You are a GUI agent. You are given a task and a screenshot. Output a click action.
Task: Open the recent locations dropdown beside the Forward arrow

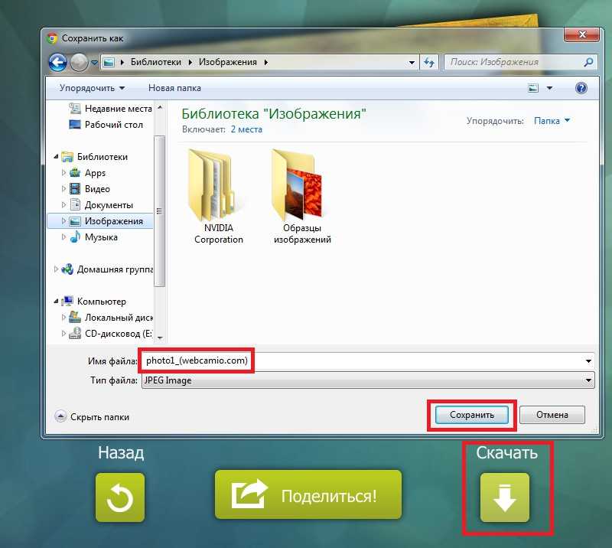click(x=94, y=63)
